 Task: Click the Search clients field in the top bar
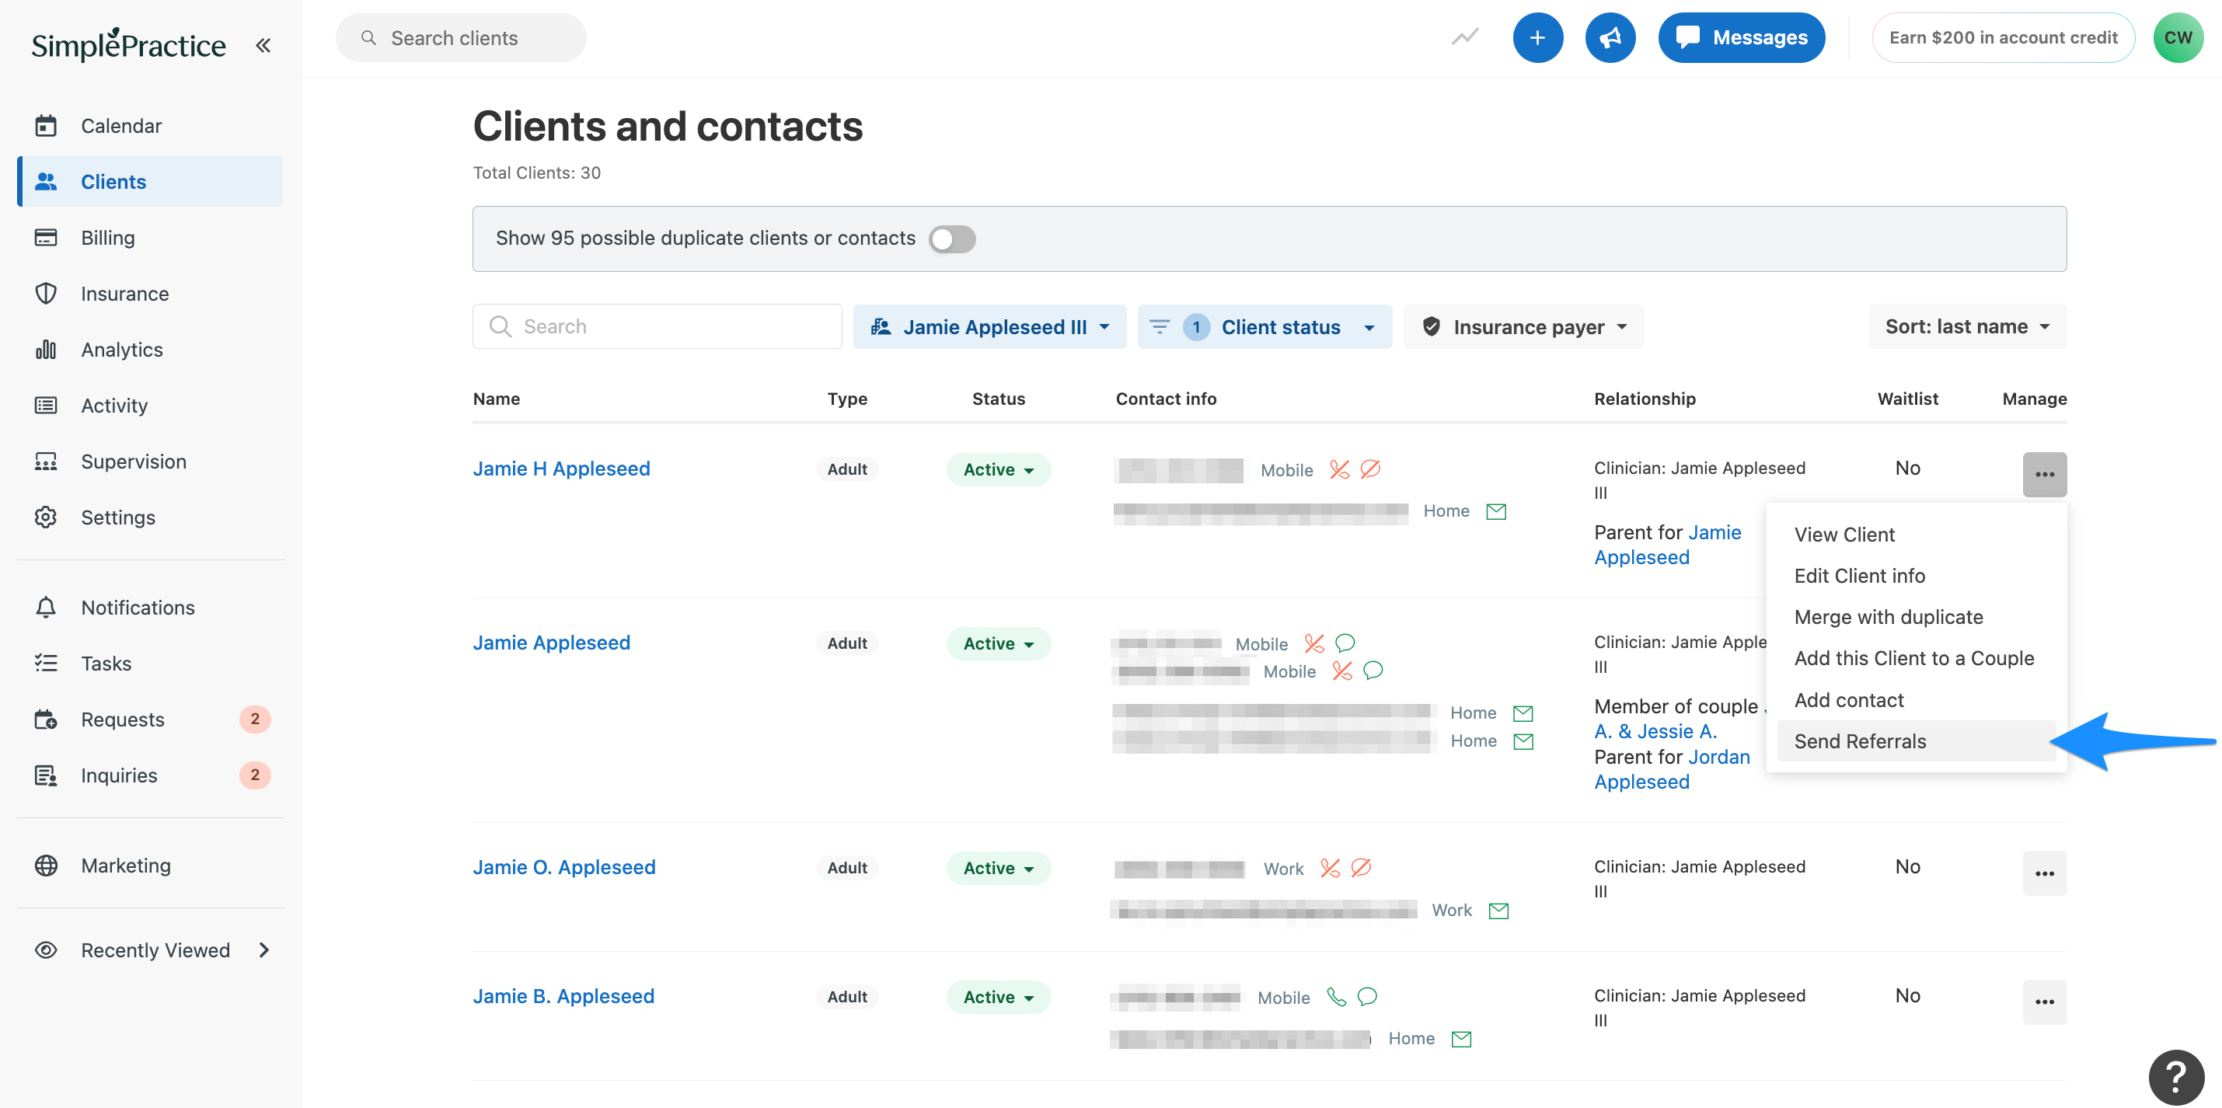(461, 38)
